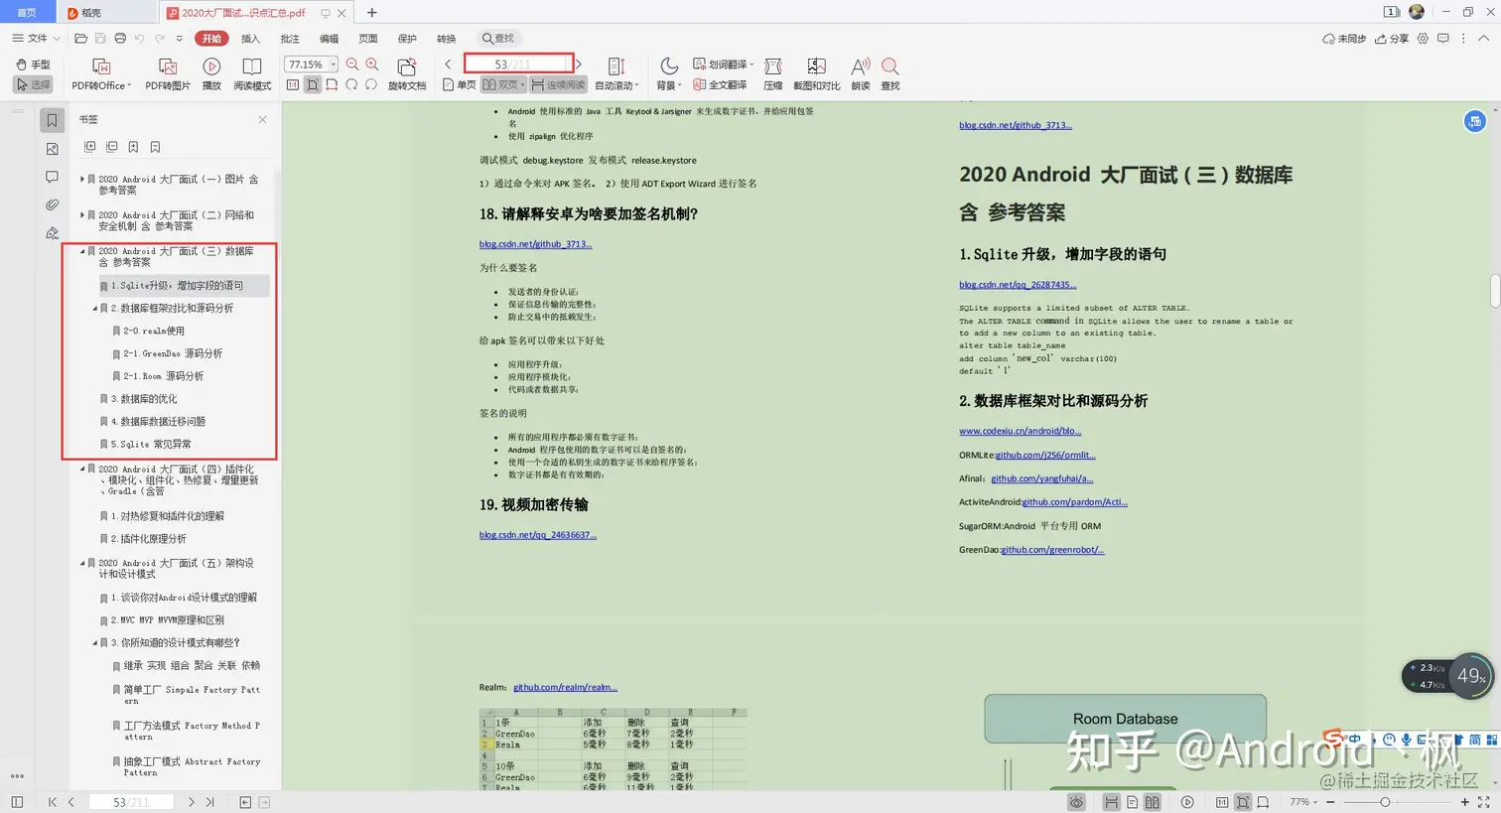Open the attachments panel in sidebar

(x=53, y=204)
